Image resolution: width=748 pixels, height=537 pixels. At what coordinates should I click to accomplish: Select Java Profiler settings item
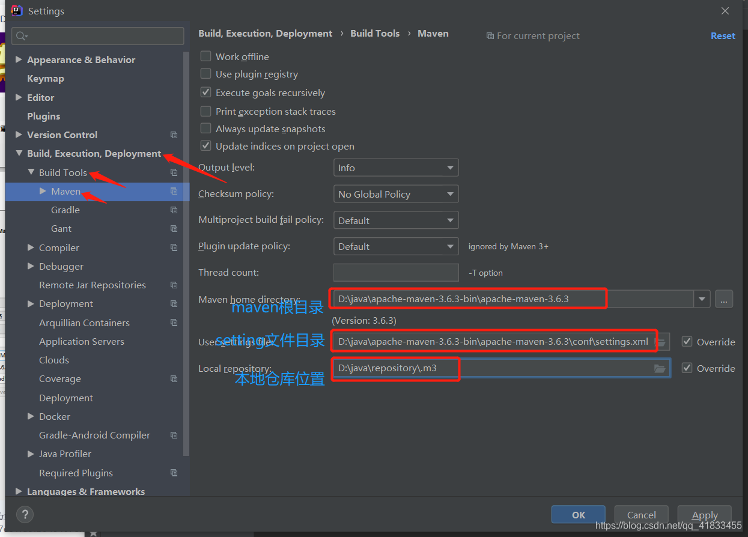[65, 454]
